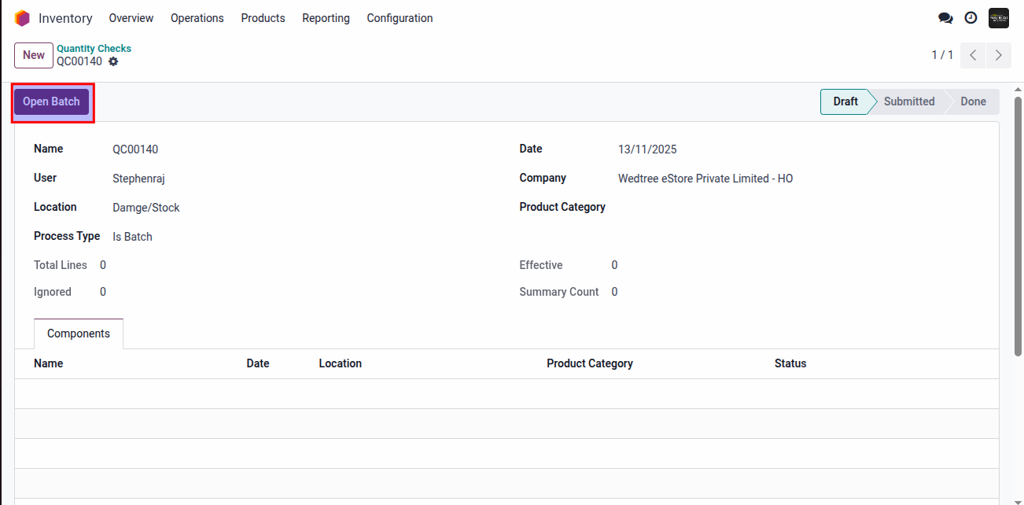1024x505 pixels.
Task: Click the user avatar in top right
Action: pos(998,18)
